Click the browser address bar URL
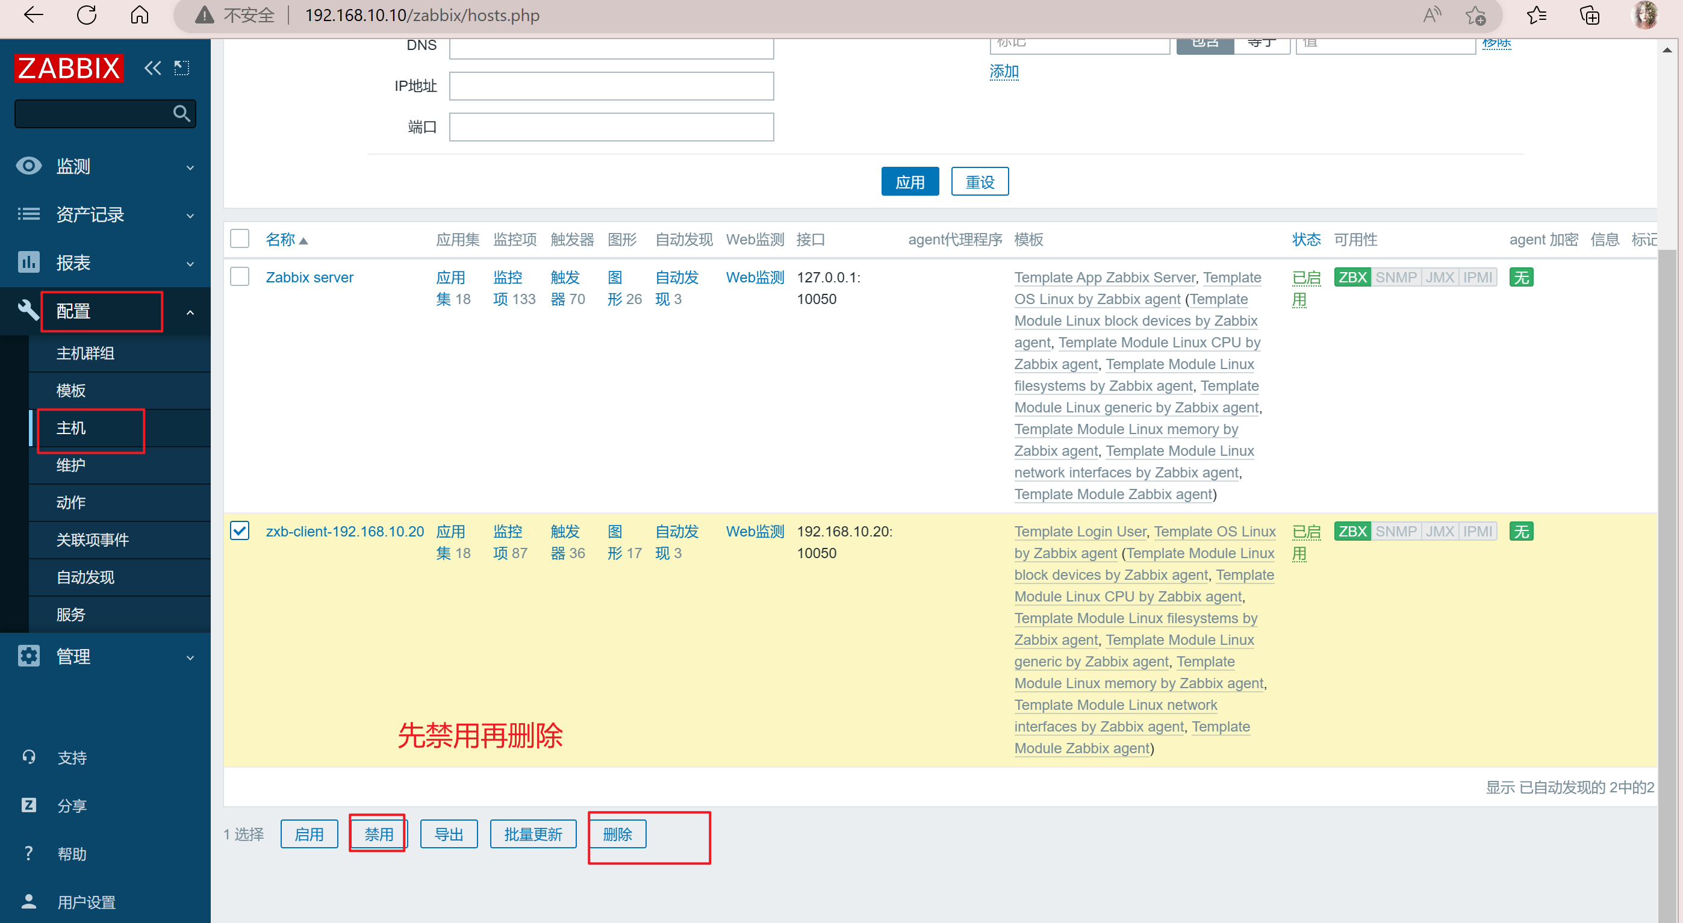 point(422,15)
